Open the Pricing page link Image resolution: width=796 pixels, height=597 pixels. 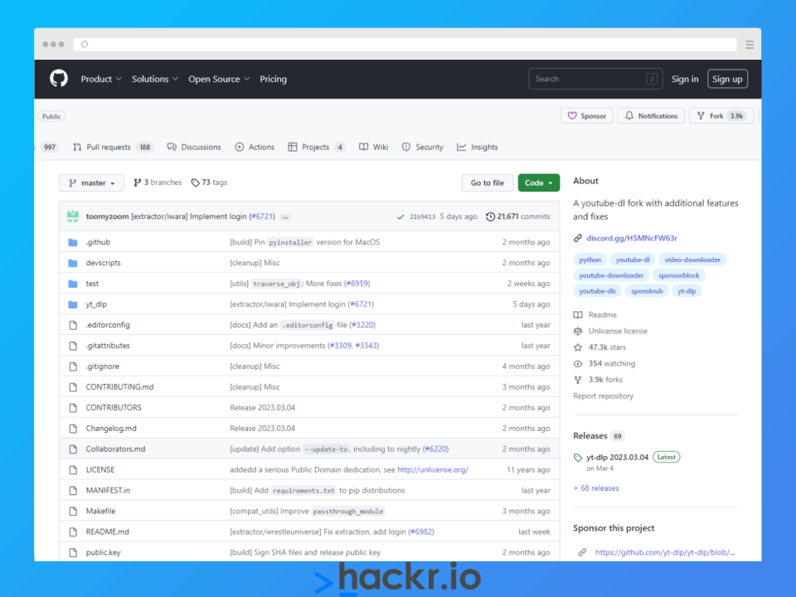[x=273, y=80]
